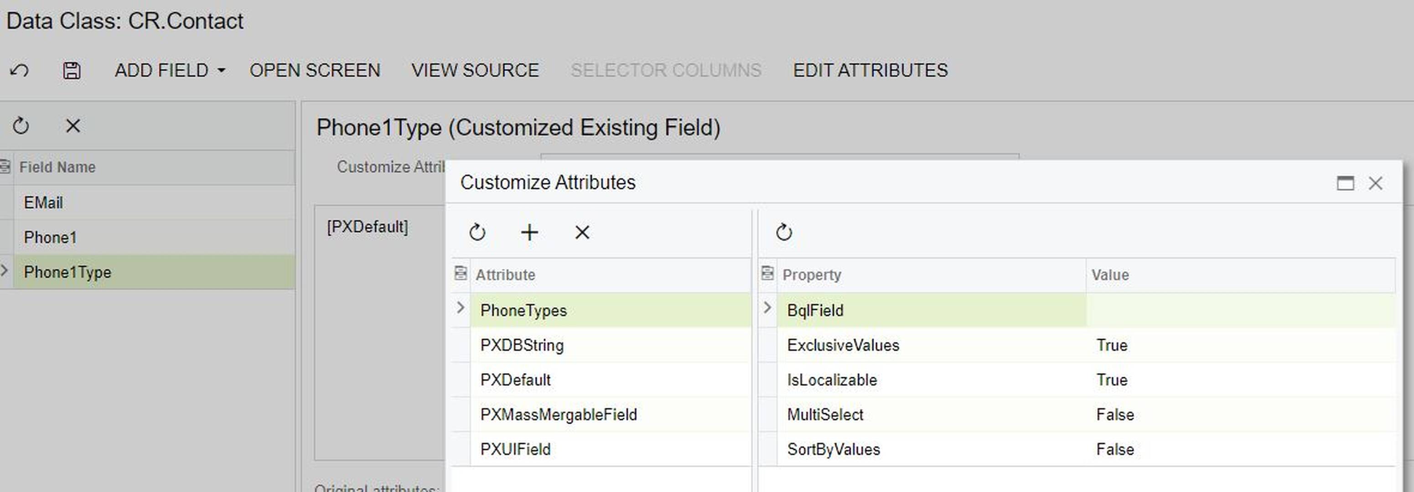Expand the PhoneTypes attribute row arrow
The width and height of the screenshot is (1414, 492).
tap(461, 308)
